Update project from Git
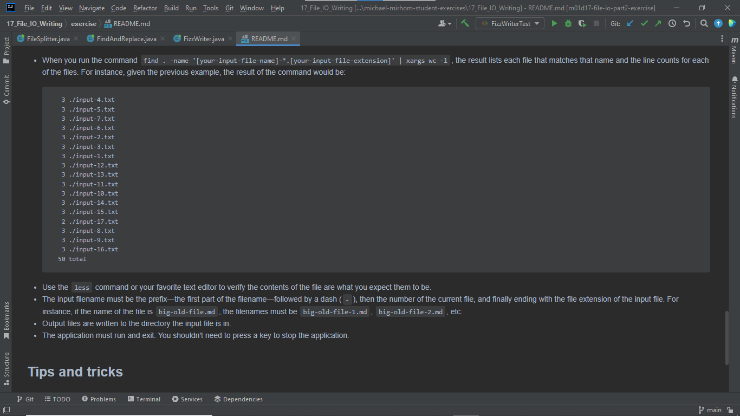The width and height of the screenshot is (740, 416). tap(629, 24)
